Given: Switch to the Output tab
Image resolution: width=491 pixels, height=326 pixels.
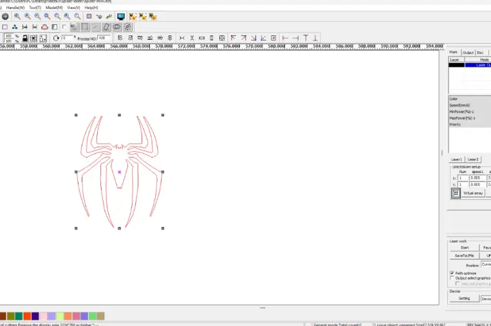Looking at the screenshot, I should [468, 53].
